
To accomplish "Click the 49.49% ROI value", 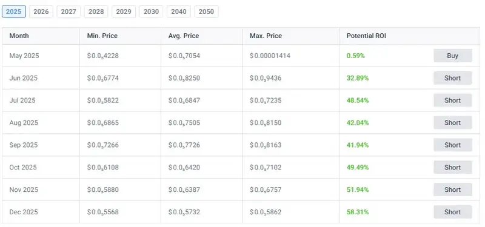I will (358, 167).
